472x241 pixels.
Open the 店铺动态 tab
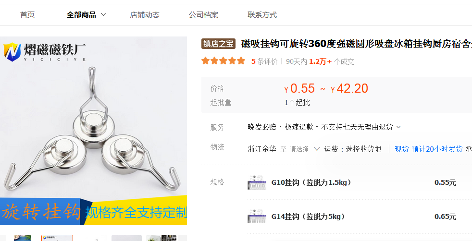click(x=145, y=15)
